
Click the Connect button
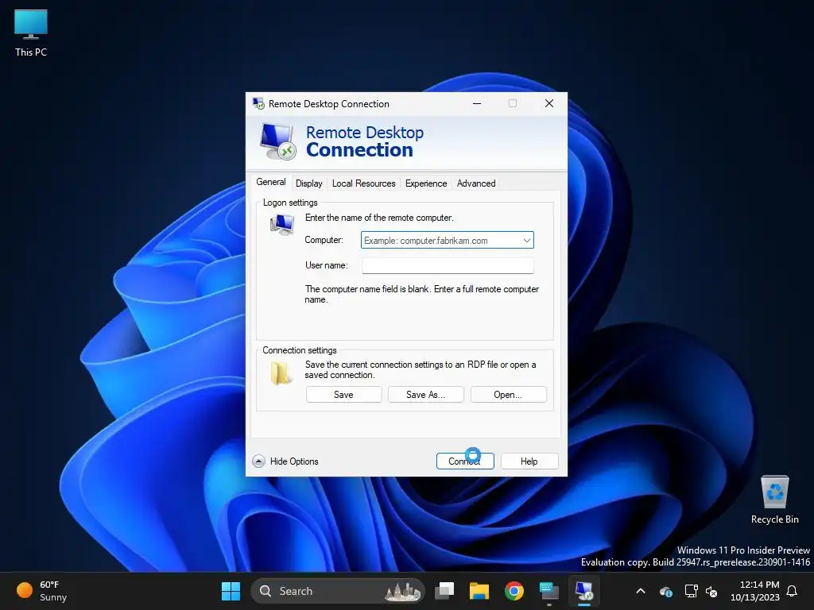[465, 461]
